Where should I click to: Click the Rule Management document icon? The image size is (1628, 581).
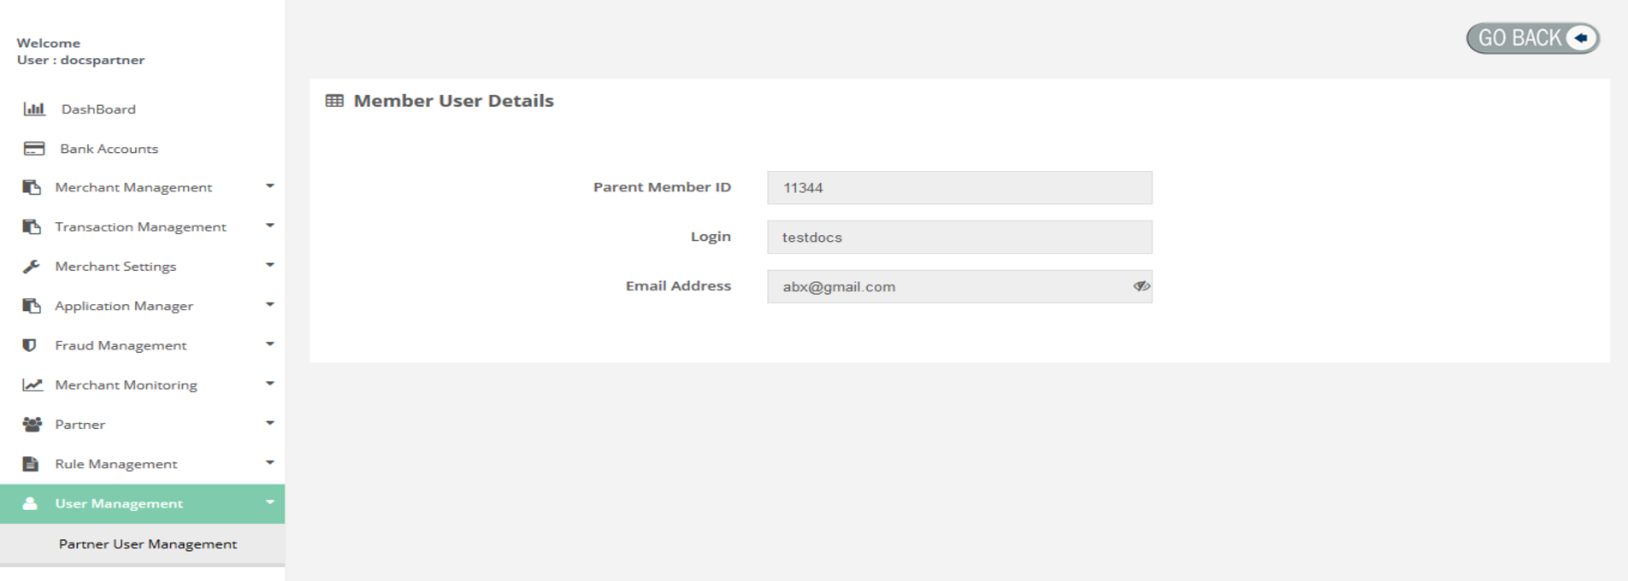(x=31, y=464)
